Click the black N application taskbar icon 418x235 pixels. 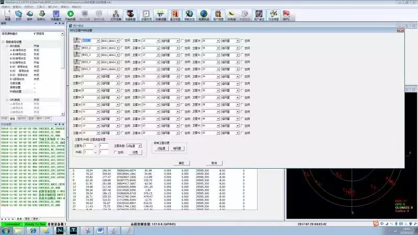click(60, 231)
